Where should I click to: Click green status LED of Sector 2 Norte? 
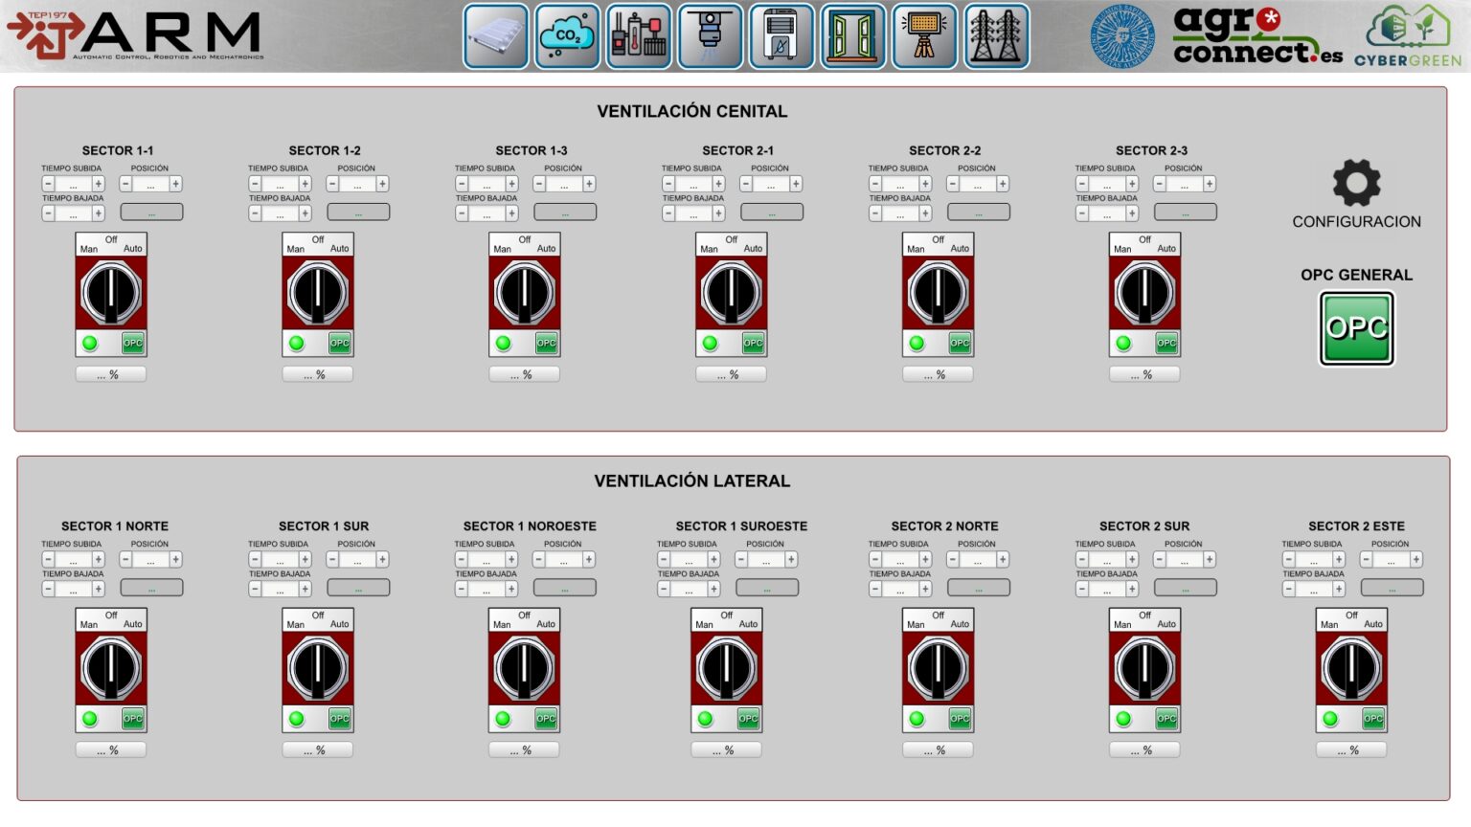917,719
